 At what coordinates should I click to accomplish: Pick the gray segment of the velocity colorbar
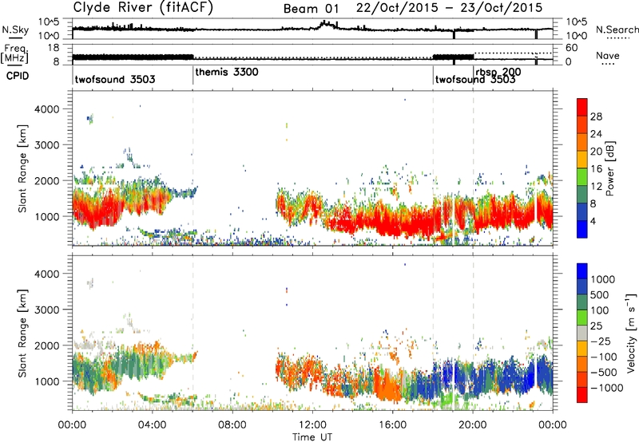(582, 333)
